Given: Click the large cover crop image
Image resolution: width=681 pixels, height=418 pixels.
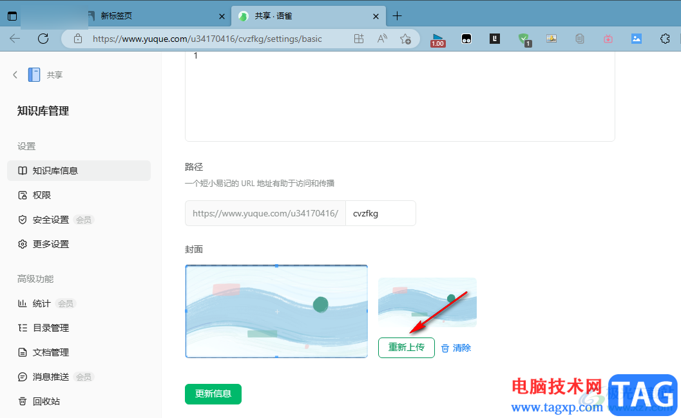Looking at the screenshot, I should pos(276,311).
